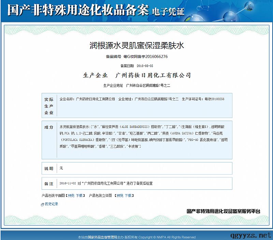
Task: Click the 电子凭证 text in the header
Action: pos(168,12)
